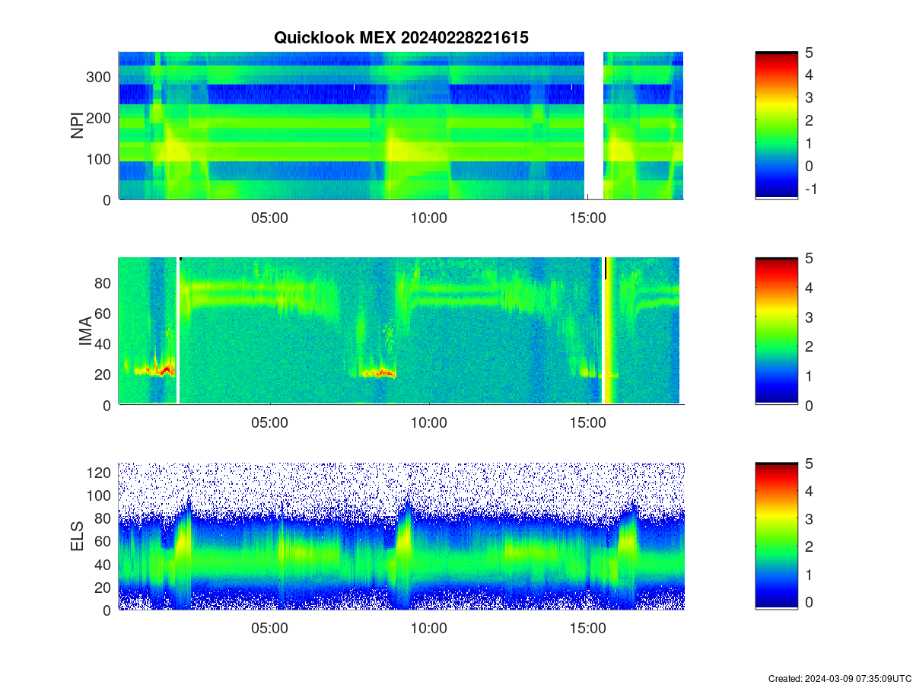Select 10:00 time label under ELS panel
Image resolution: width=913 pixels, height=685 pixels.
[428, 629]
